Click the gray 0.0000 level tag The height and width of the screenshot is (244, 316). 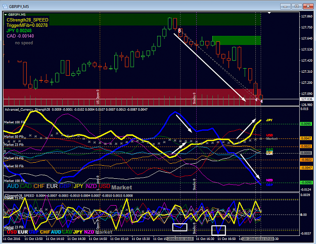(306, 153)
